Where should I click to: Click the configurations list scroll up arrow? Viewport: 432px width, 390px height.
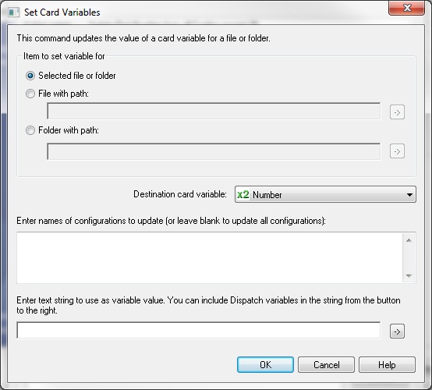tap(409, 240)
